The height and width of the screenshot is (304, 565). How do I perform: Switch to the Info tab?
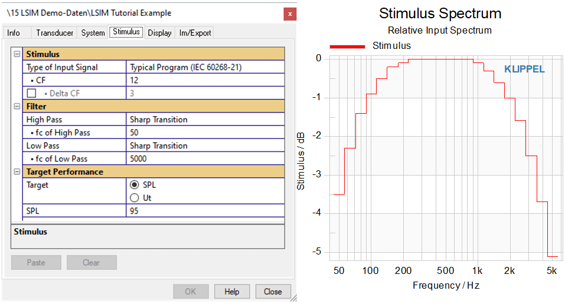[14, 33]
